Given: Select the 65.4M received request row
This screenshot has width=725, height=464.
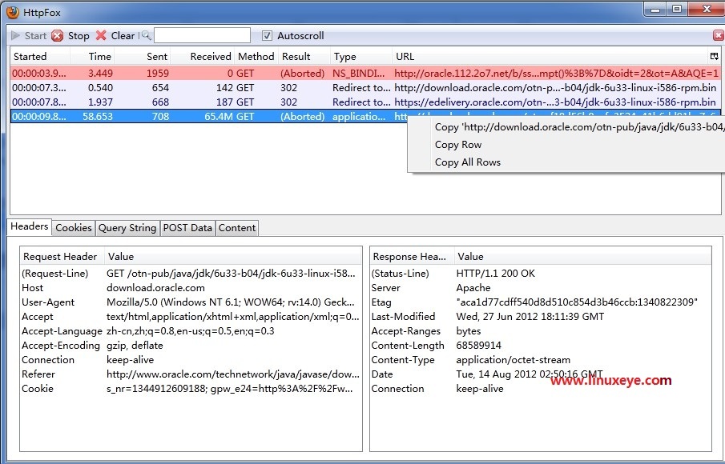Looking at the screenshot, I should point(208,116).
